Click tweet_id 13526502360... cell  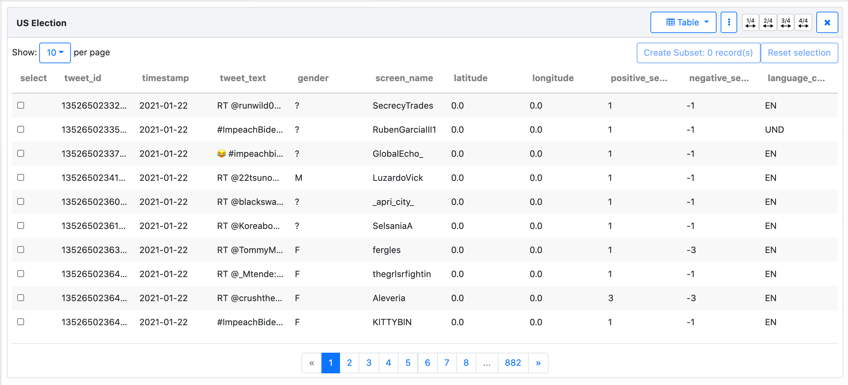point(94,202)
